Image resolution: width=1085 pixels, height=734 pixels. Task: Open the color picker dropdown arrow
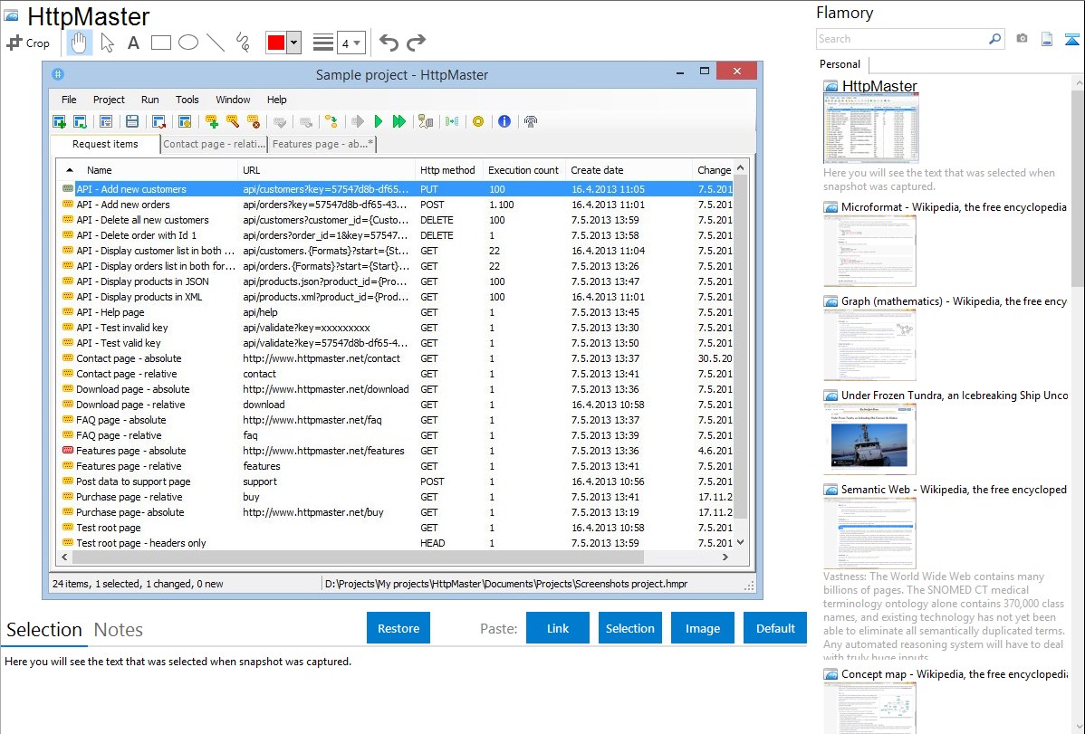293,43
